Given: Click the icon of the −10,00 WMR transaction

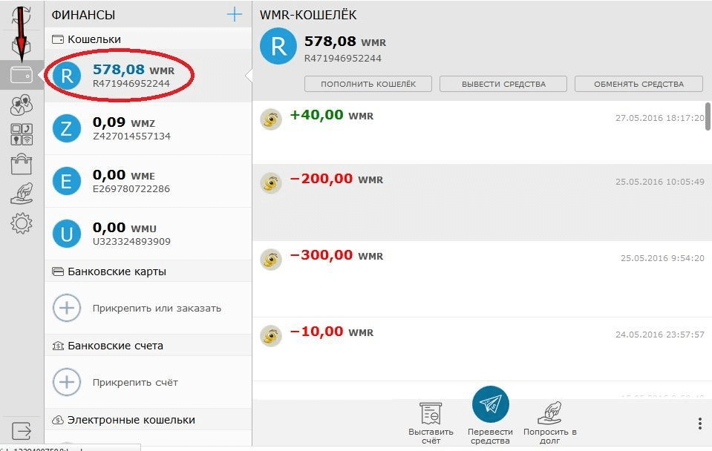Looking at the screenshot, I should pyautogui.click(x=271, y=336).
